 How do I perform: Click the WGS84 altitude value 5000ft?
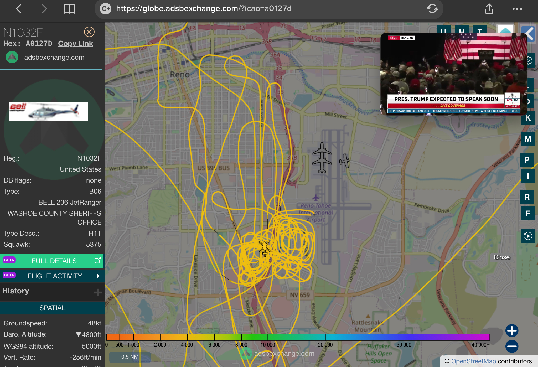click(x=91, y=346)
